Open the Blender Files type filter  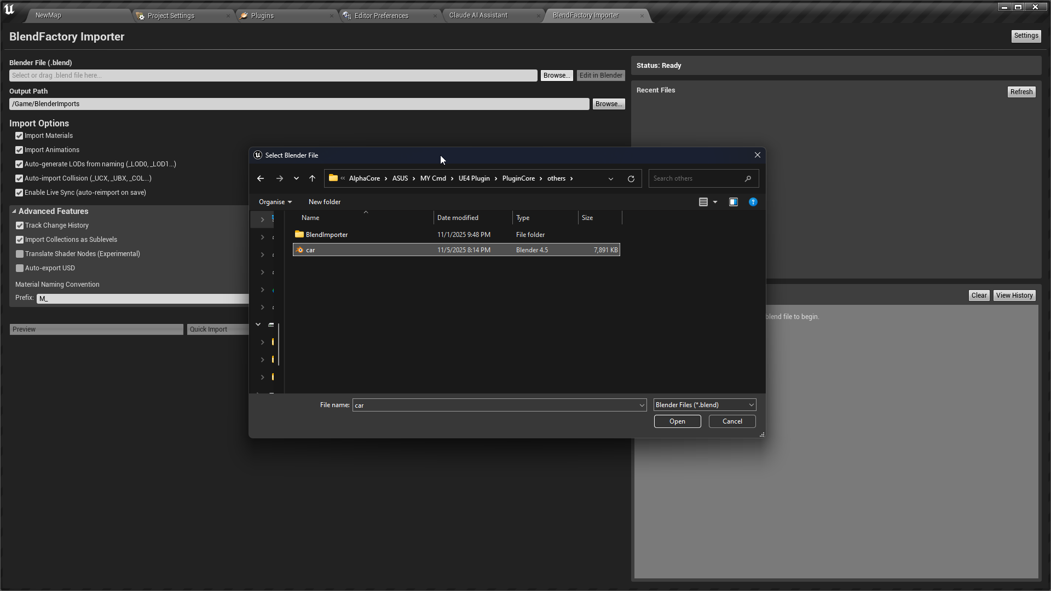(705, 405)
